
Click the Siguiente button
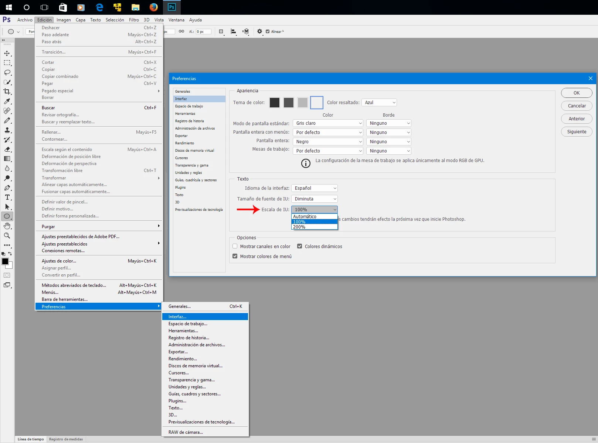(x=577, y=132)
